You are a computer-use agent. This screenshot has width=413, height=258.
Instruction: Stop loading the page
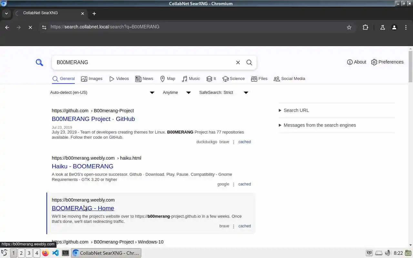pos(30,27)
